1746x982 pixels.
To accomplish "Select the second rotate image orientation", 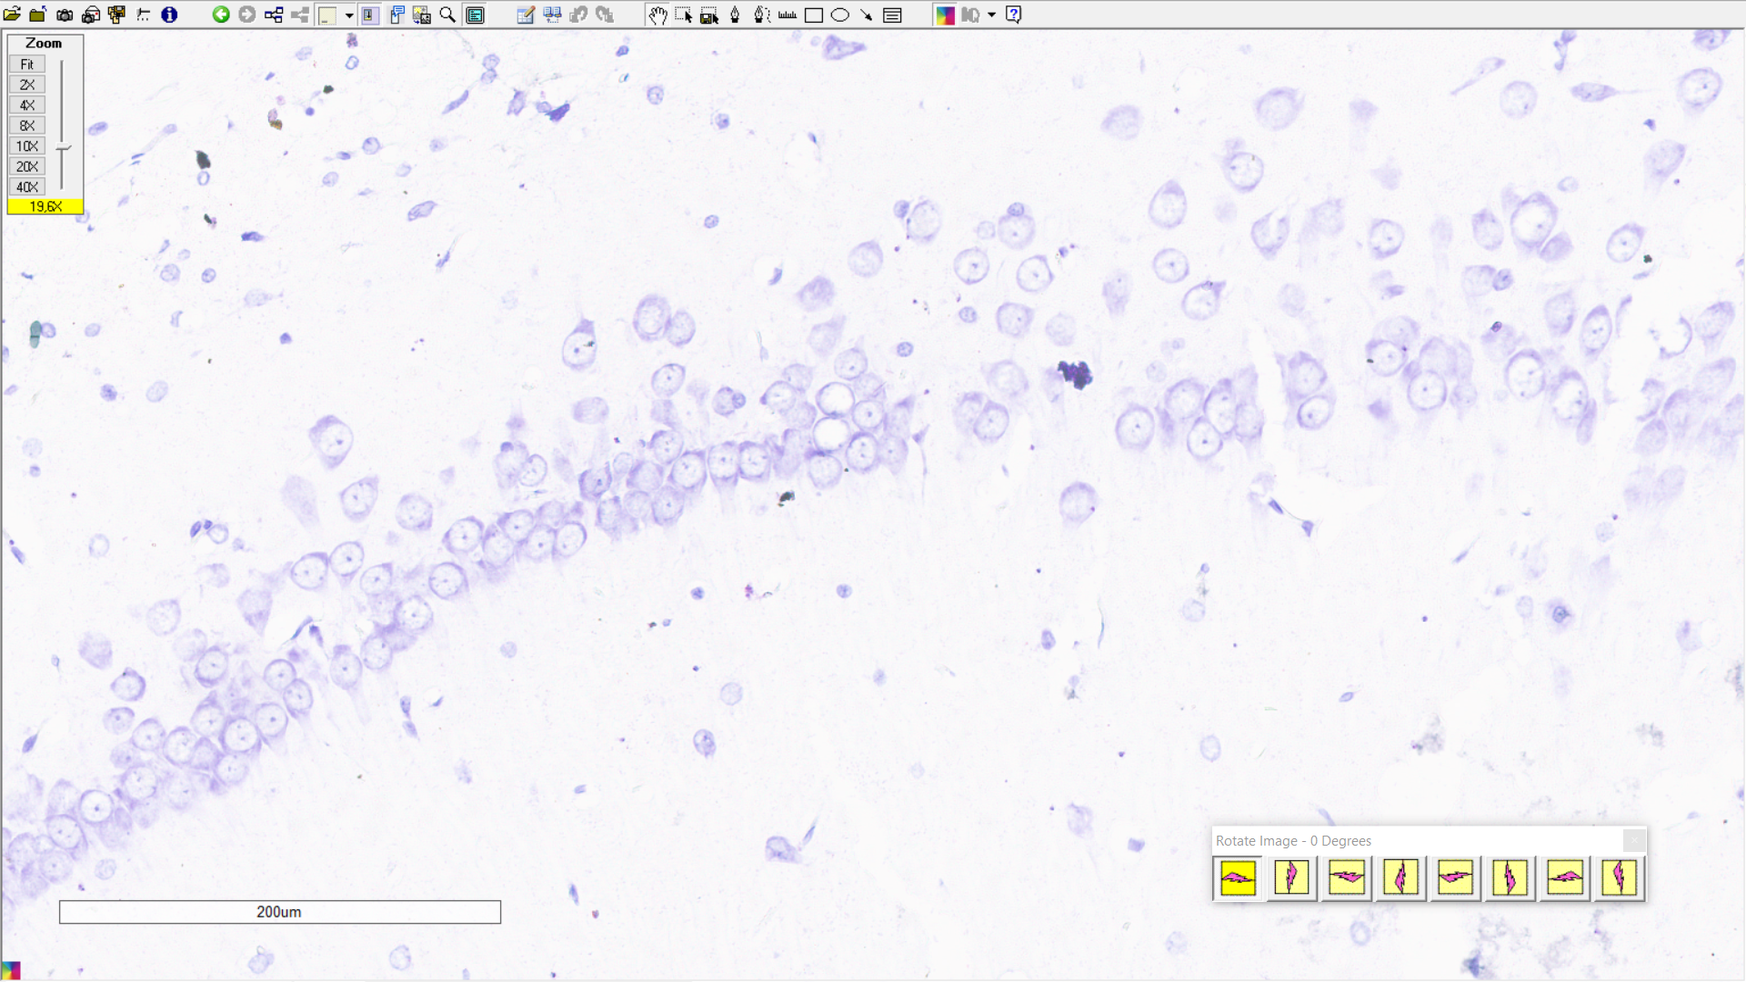I will [x=1292, y=878].
